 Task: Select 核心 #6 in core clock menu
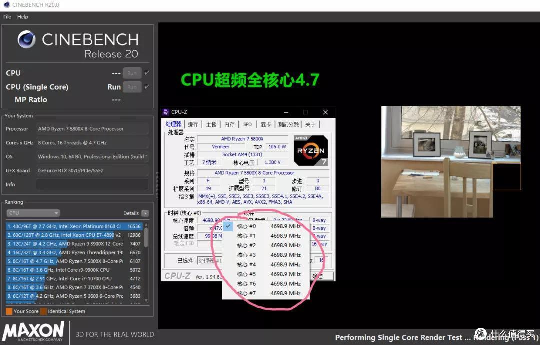pyautogui.click(x=266, y=284)
